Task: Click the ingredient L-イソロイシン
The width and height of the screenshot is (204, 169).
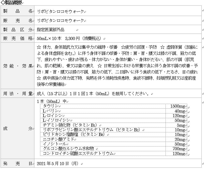Action: (56, 120)
